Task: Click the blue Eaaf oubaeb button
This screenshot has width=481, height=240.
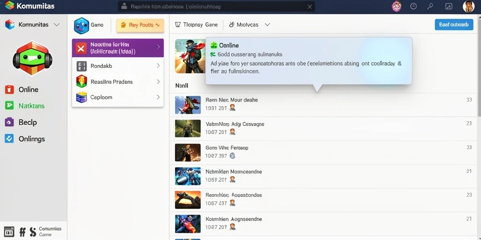Action: (454, 24)
